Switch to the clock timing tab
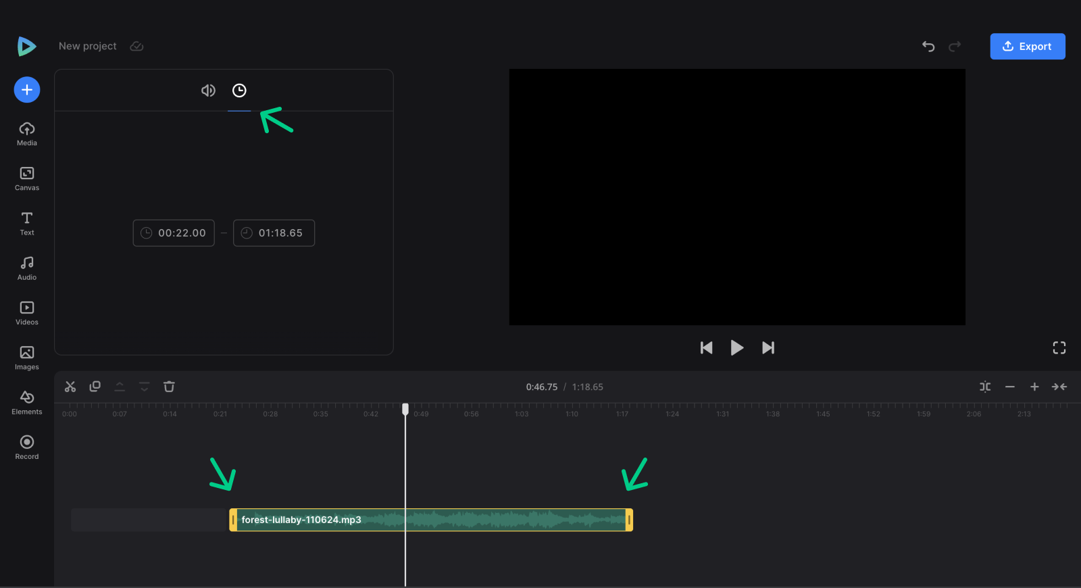The width and height of the screenshot is (1081, 588). pyautogui.click(x=239, y=91)
